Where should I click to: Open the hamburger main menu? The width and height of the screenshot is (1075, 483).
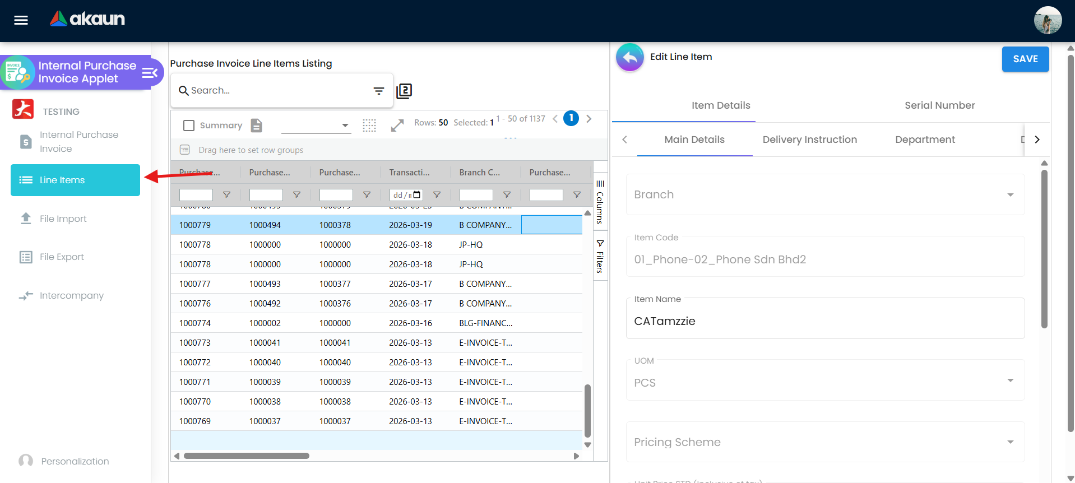[x=21, y=20]
